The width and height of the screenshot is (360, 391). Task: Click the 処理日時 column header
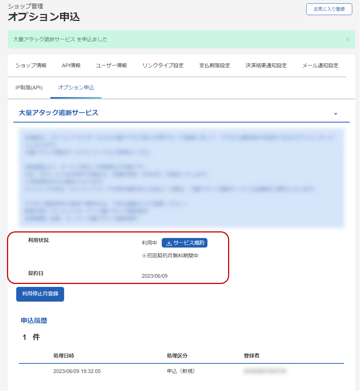(x=64, y=356)
